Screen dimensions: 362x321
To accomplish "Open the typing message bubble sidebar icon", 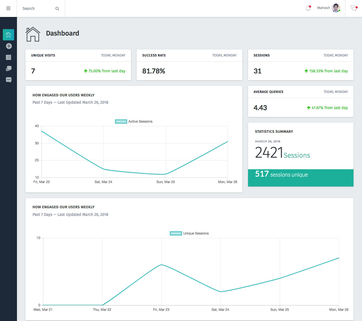I will [x=9, y=80].
